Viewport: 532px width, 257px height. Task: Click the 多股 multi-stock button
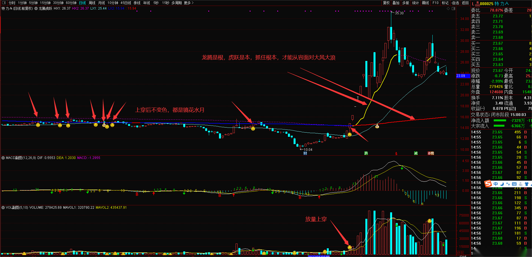(406, 3)
